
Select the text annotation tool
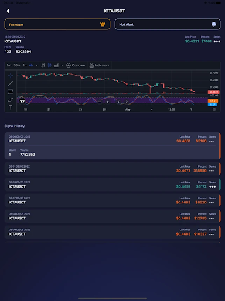[11, 108]
